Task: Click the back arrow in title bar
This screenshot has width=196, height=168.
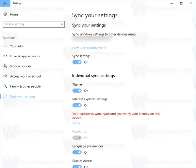Action: point(5,3)
